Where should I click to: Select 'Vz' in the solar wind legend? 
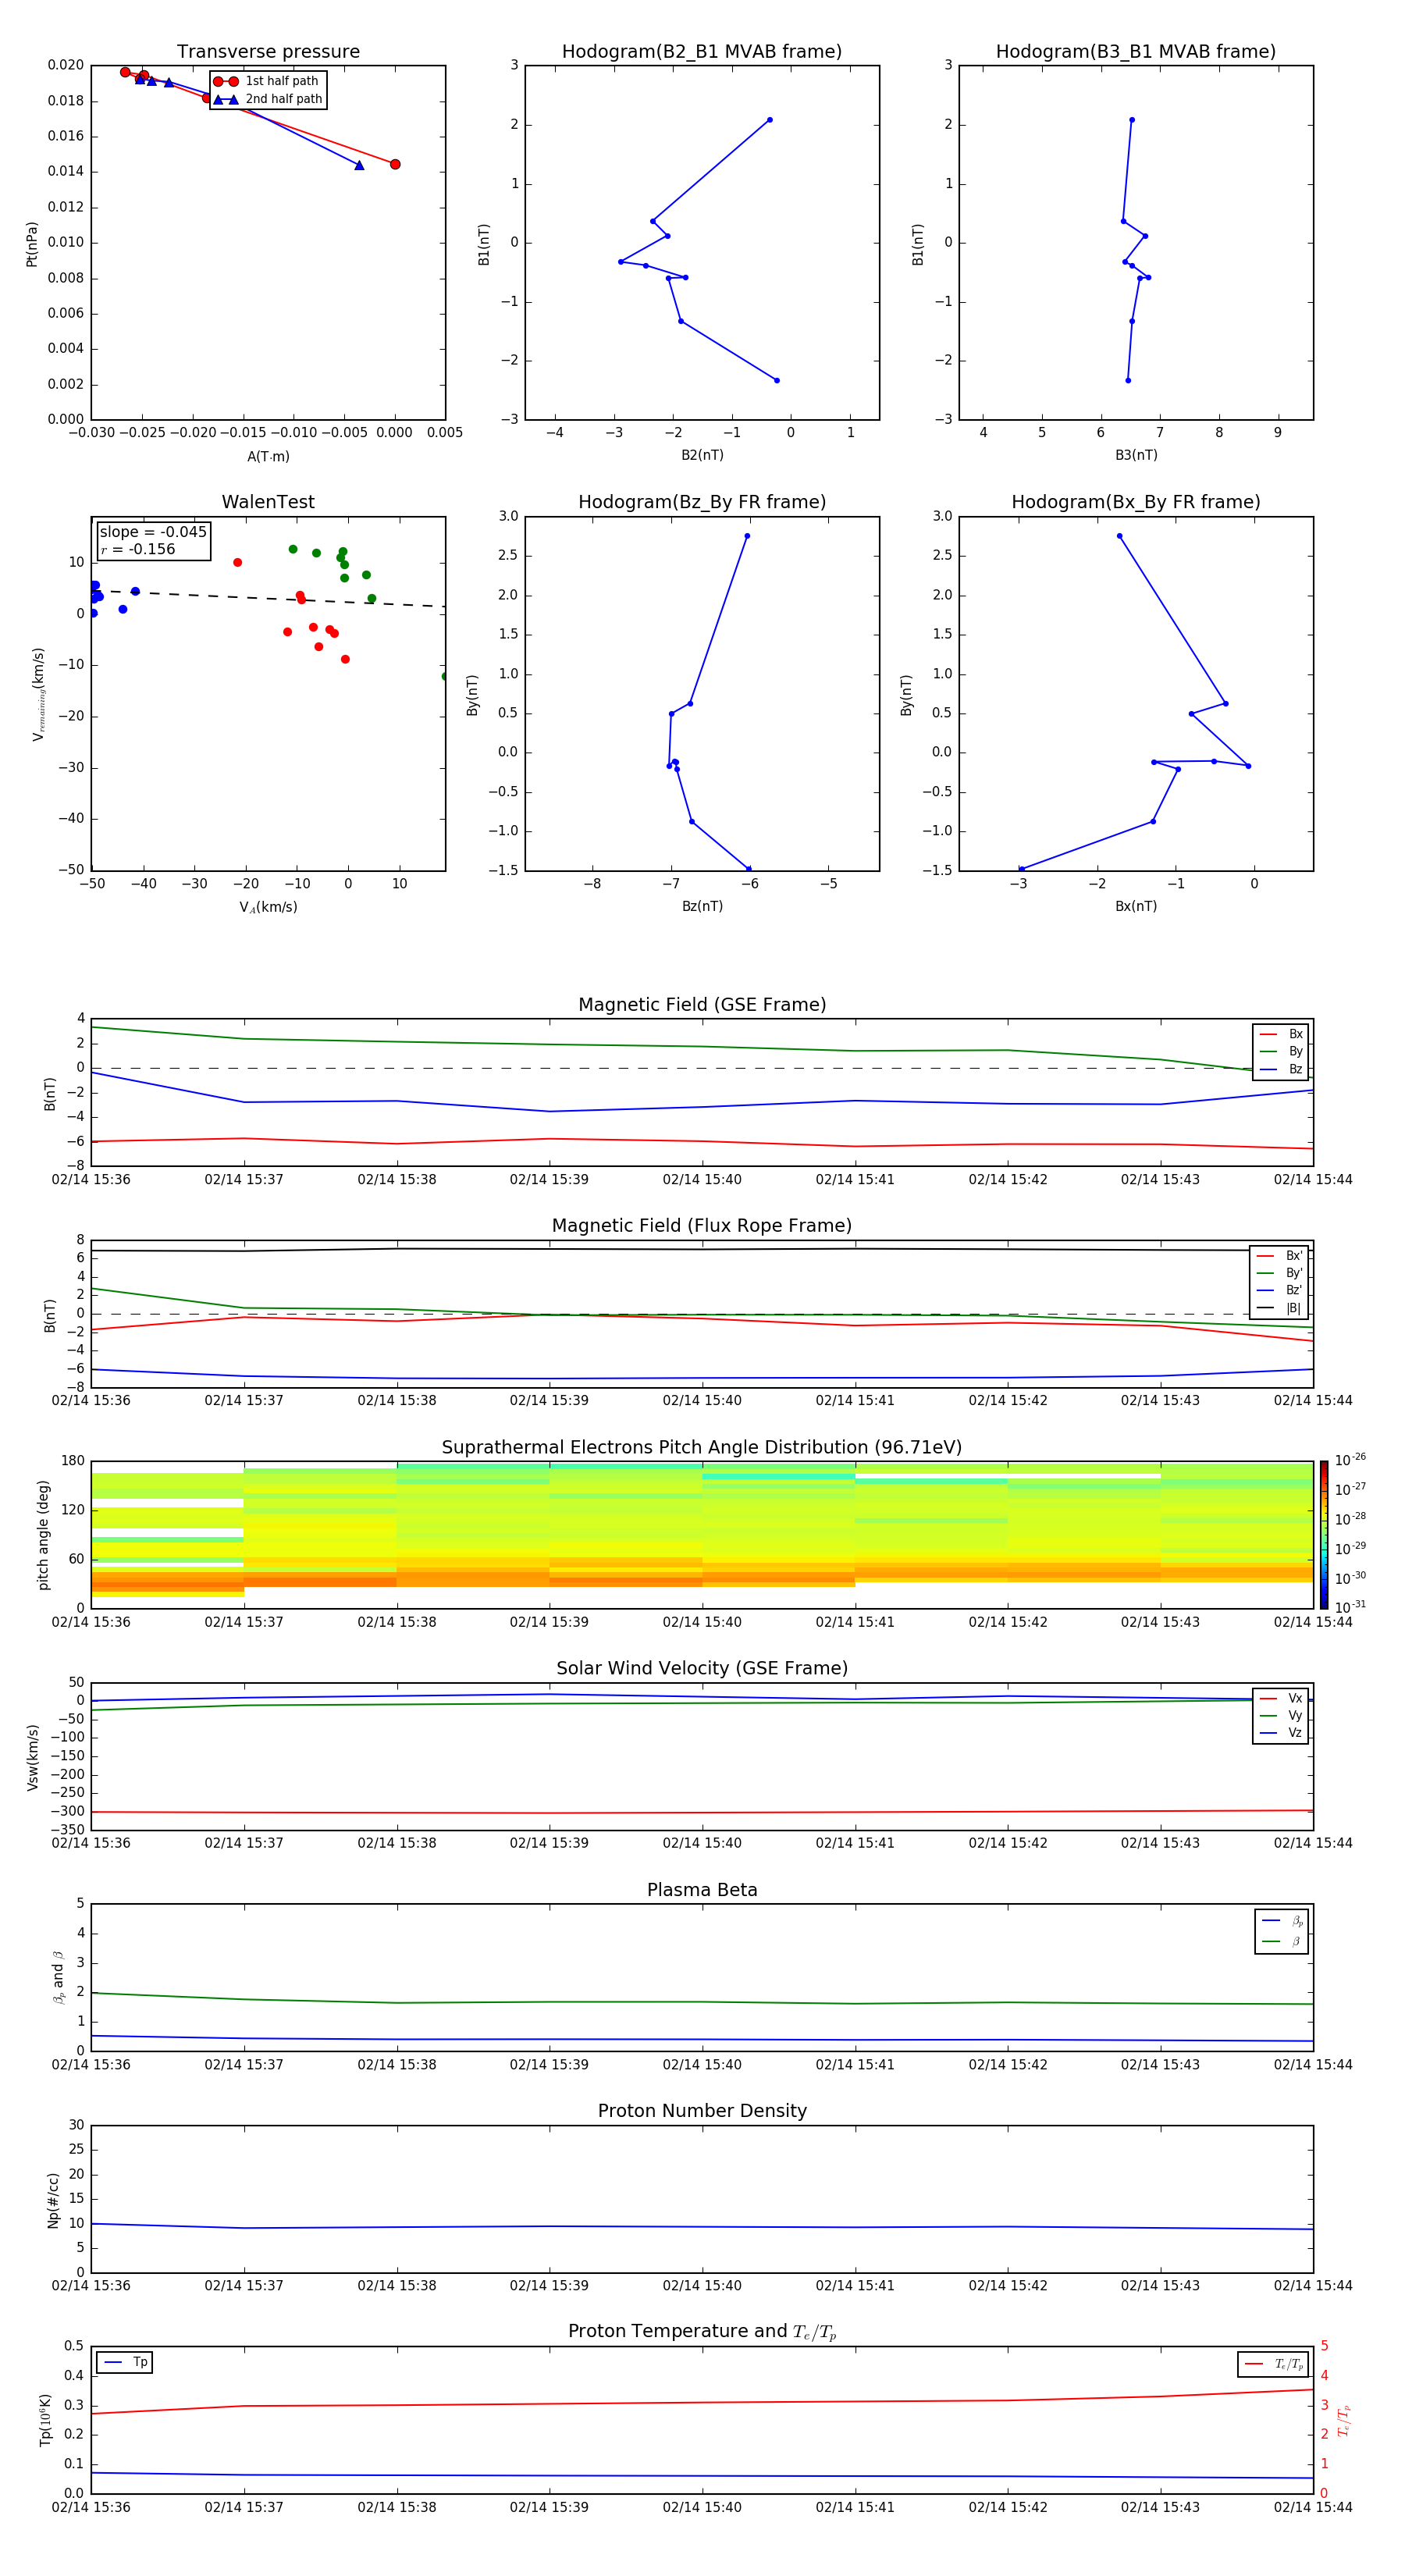1281,1733
